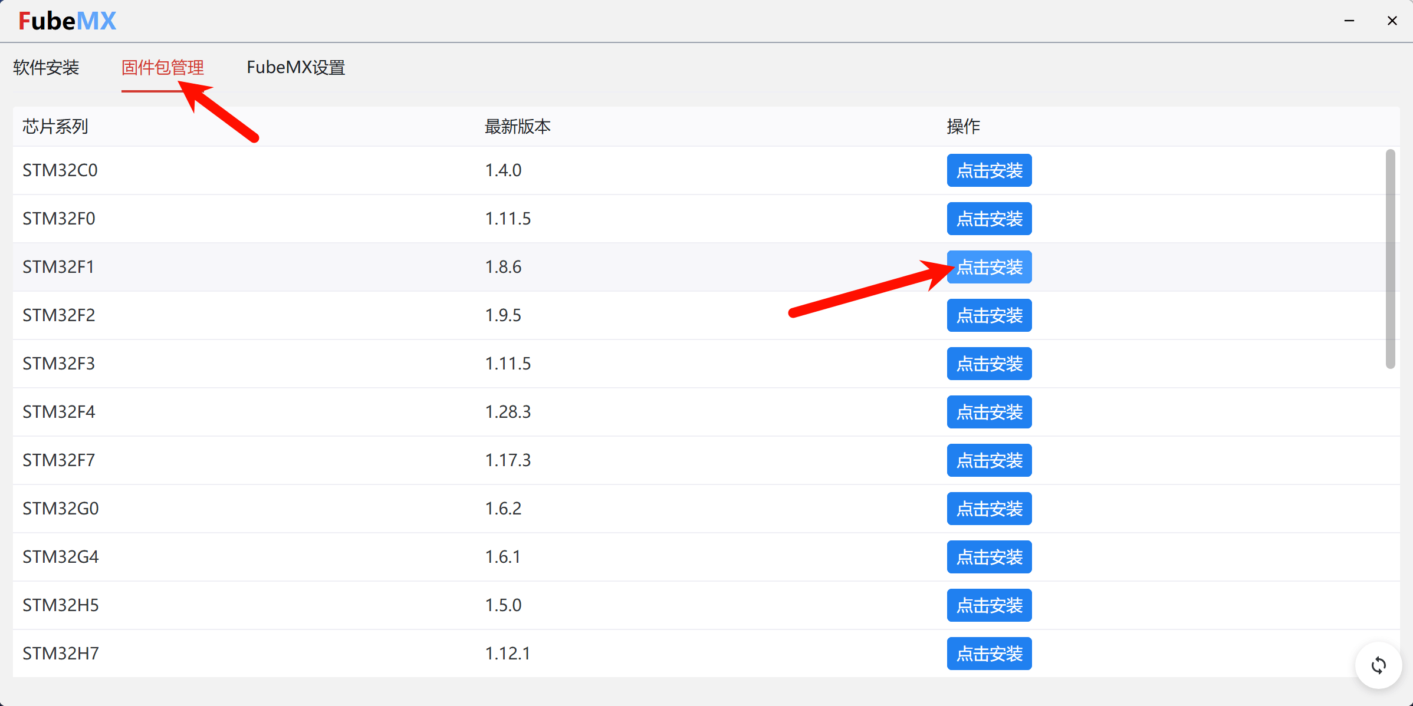Install the STM32F0 firmware package

(989, 219)
